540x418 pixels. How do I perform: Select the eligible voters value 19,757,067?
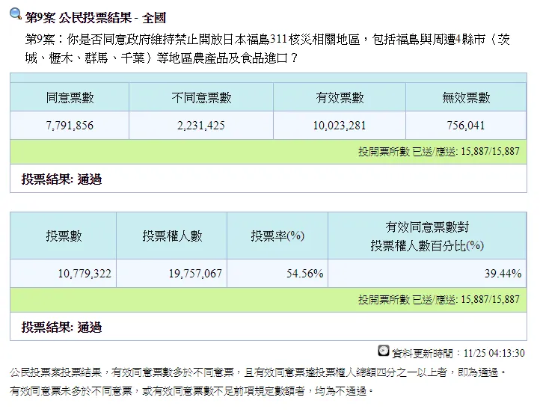click(195, 274)
